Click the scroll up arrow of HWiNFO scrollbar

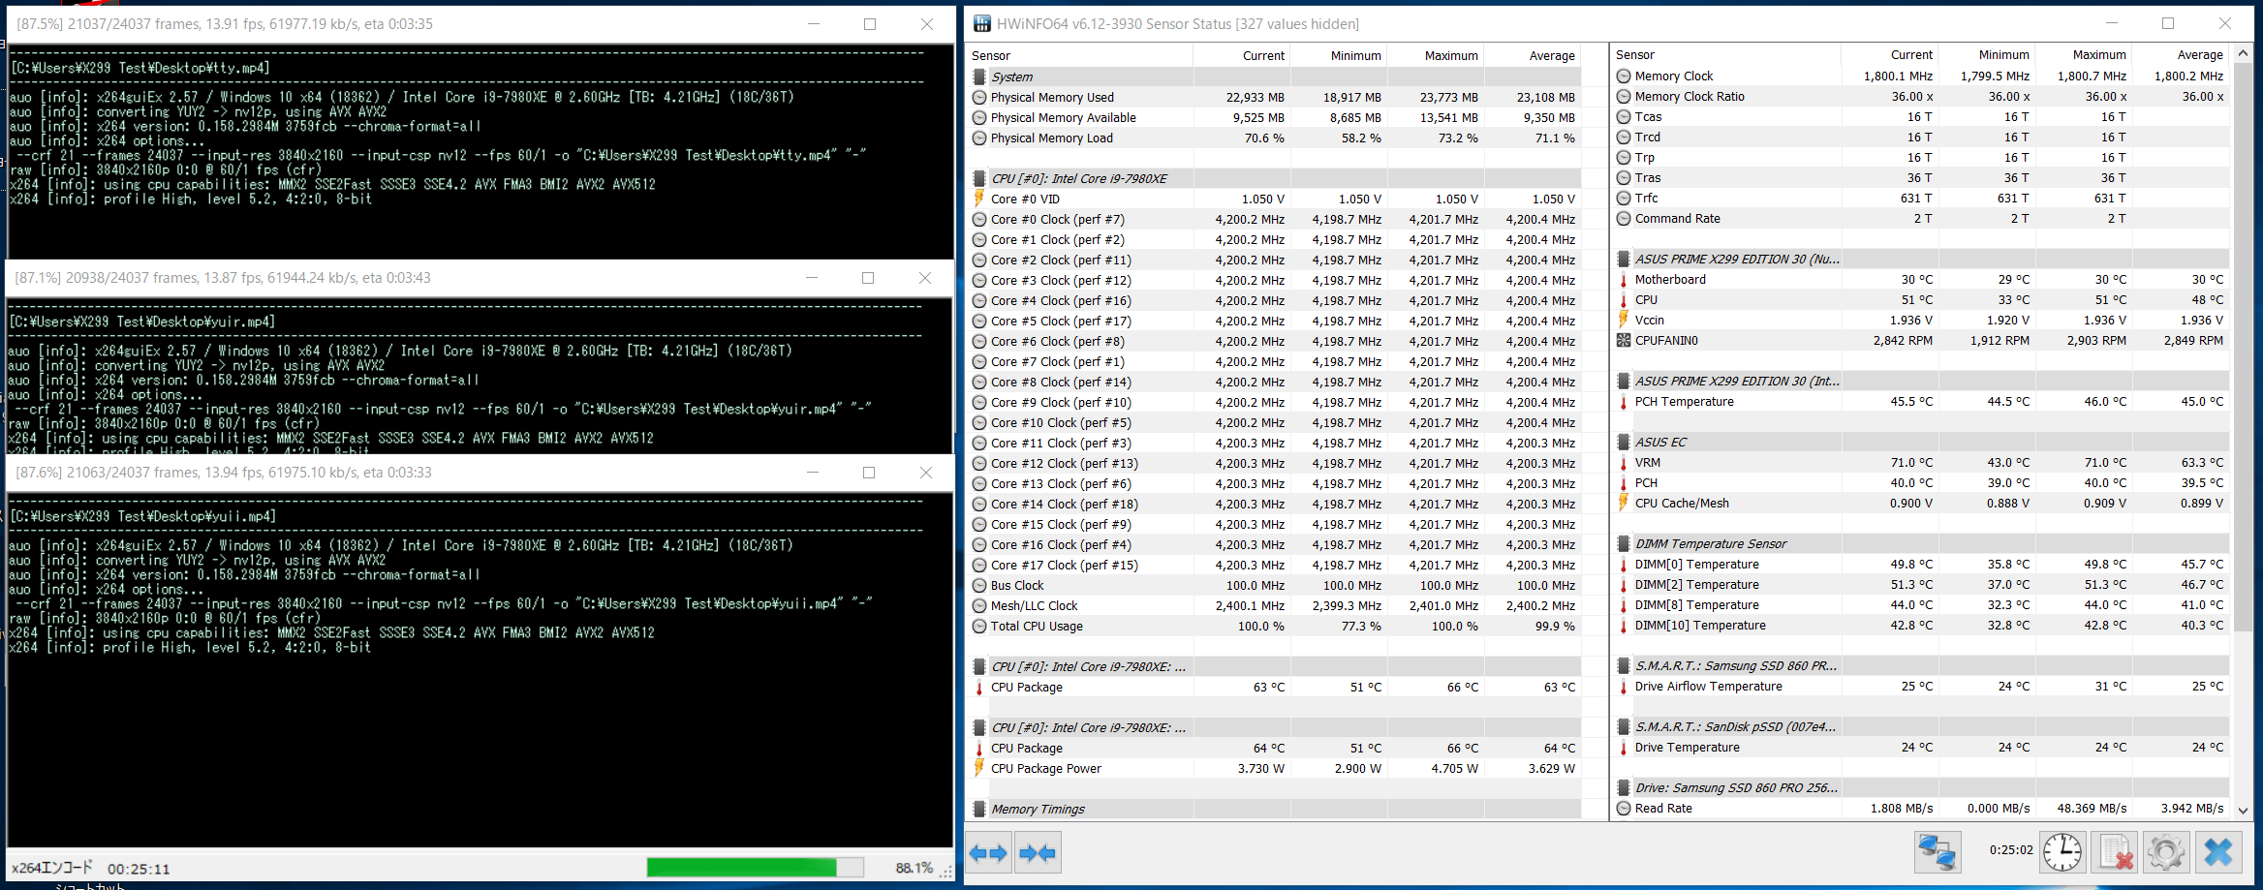(2242, 54)
